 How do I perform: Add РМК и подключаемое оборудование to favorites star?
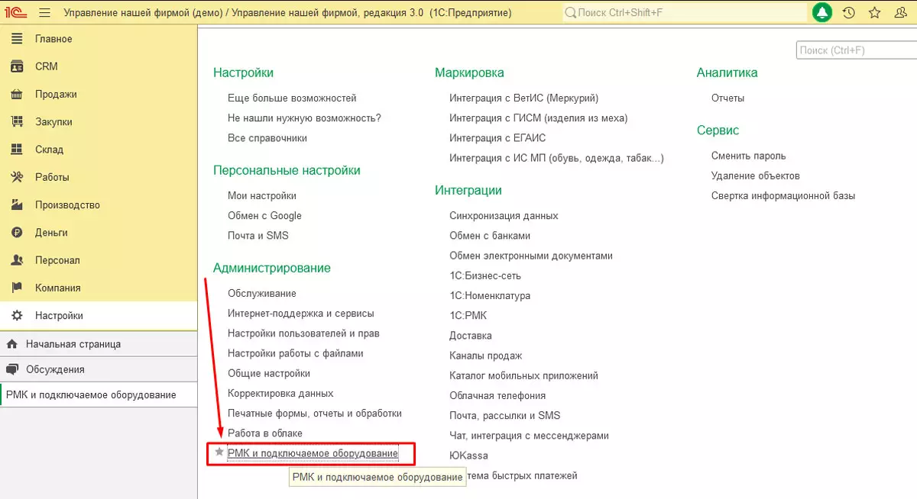pos(219,452)
